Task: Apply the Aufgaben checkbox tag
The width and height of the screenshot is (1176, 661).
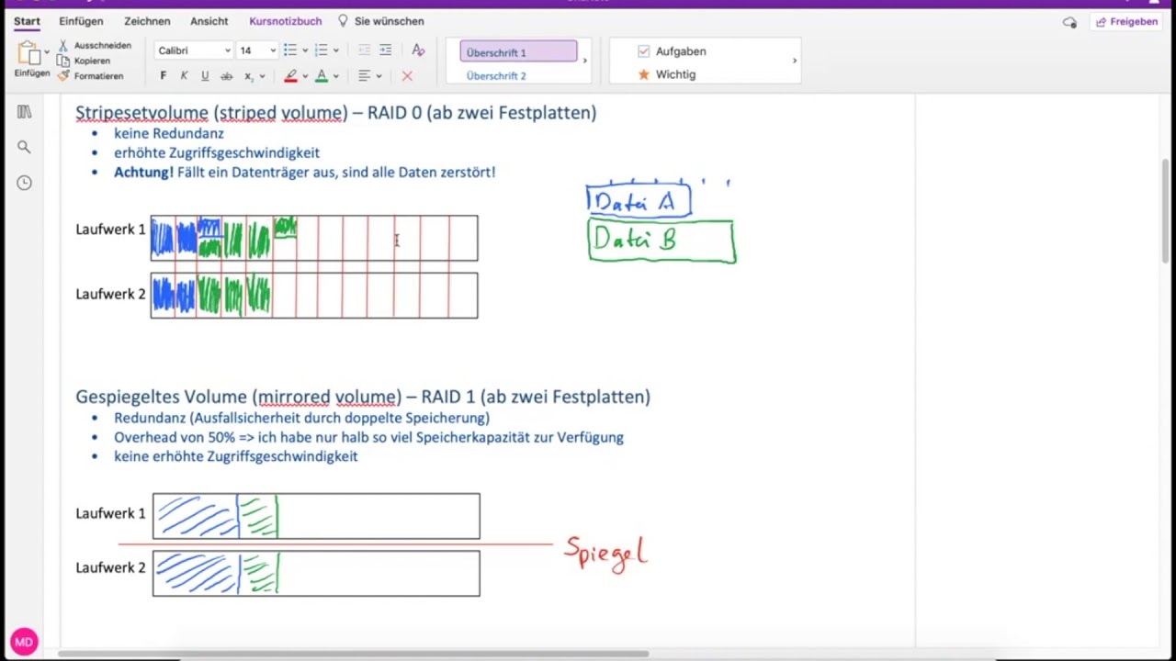Action: coord(672,51)
